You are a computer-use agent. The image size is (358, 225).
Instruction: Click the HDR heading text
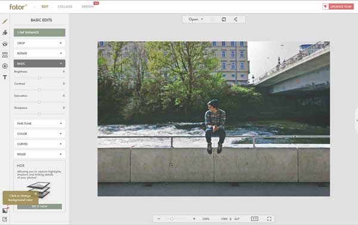click(x=20, y=165)
